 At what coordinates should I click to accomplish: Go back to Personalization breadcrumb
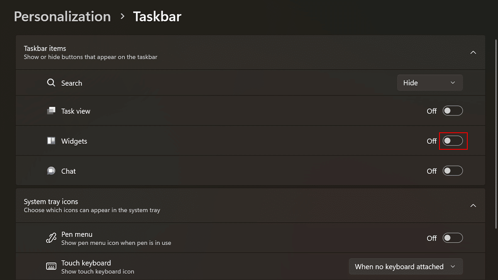62,17
